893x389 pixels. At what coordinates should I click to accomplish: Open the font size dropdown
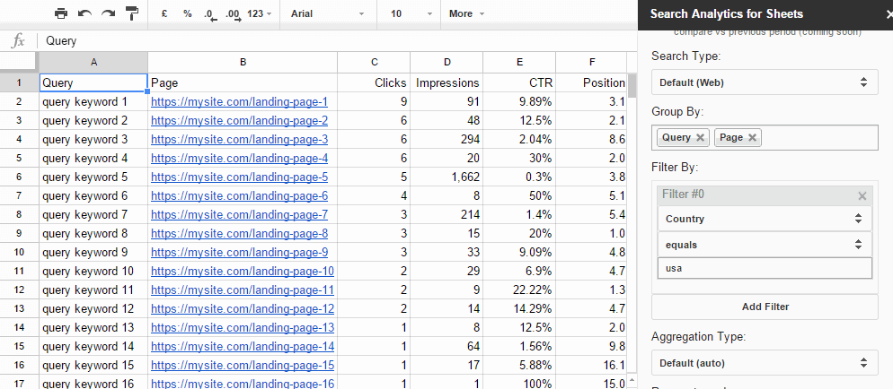pos(408,14)
